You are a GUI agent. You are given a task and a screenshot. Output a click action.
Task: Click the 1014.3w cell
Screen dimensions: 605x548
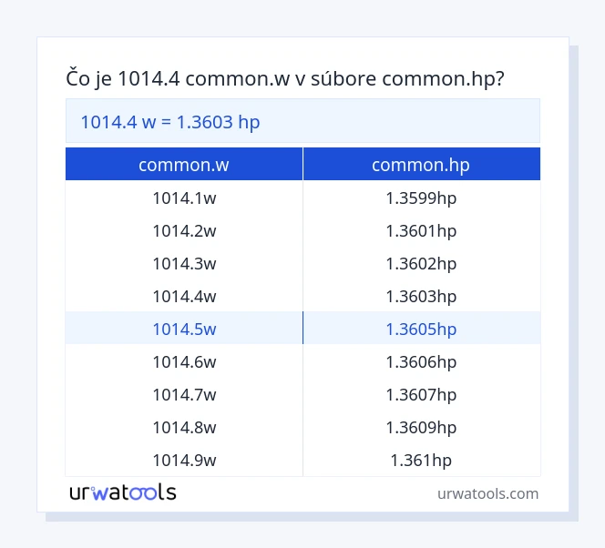tap(184, 263)
